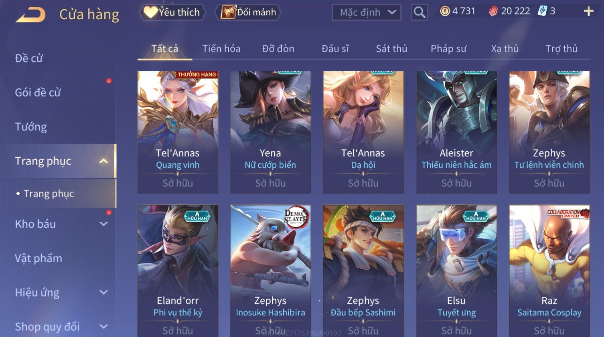The width and height of the screenshot is (604, 337).
Task: Switch to the Sát thủ tab
Action: pyautogui.click(x=391, y=49)
